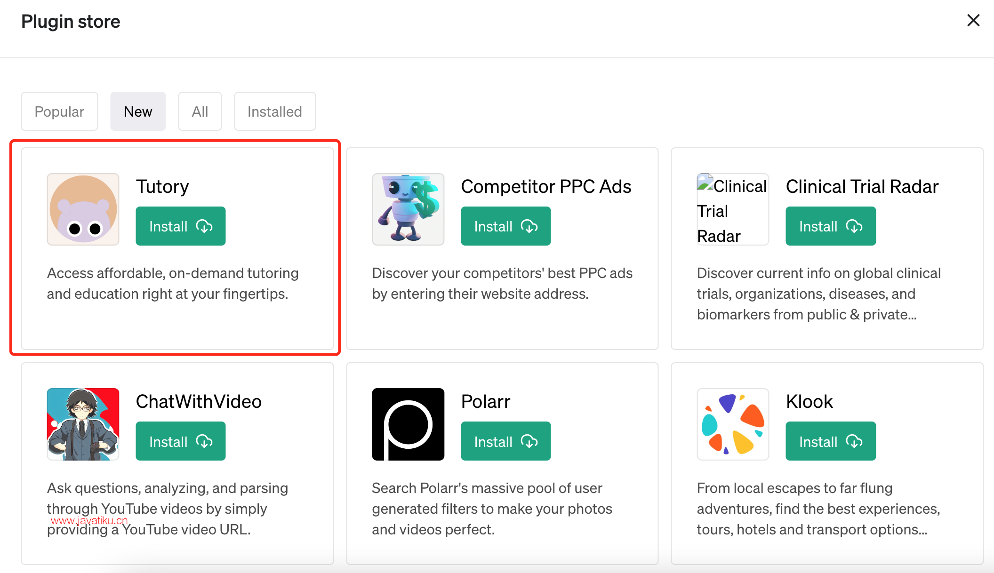
Task: Click the Competitor PPC Ads robot icon
Action: (408, 209)
